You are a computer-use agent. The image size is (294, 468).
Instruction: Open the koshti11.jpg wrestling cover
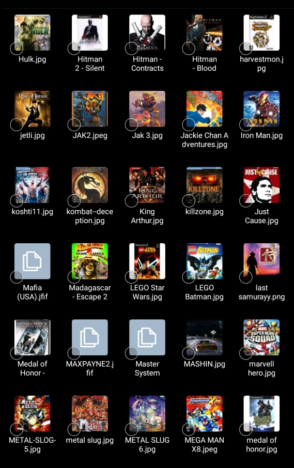tap(32, 185)
